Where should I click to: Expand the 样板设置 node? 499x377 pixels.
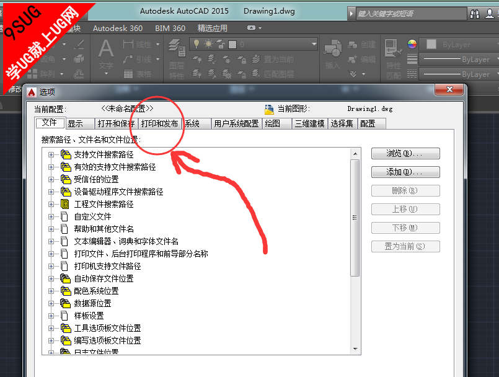coord(51,316)
